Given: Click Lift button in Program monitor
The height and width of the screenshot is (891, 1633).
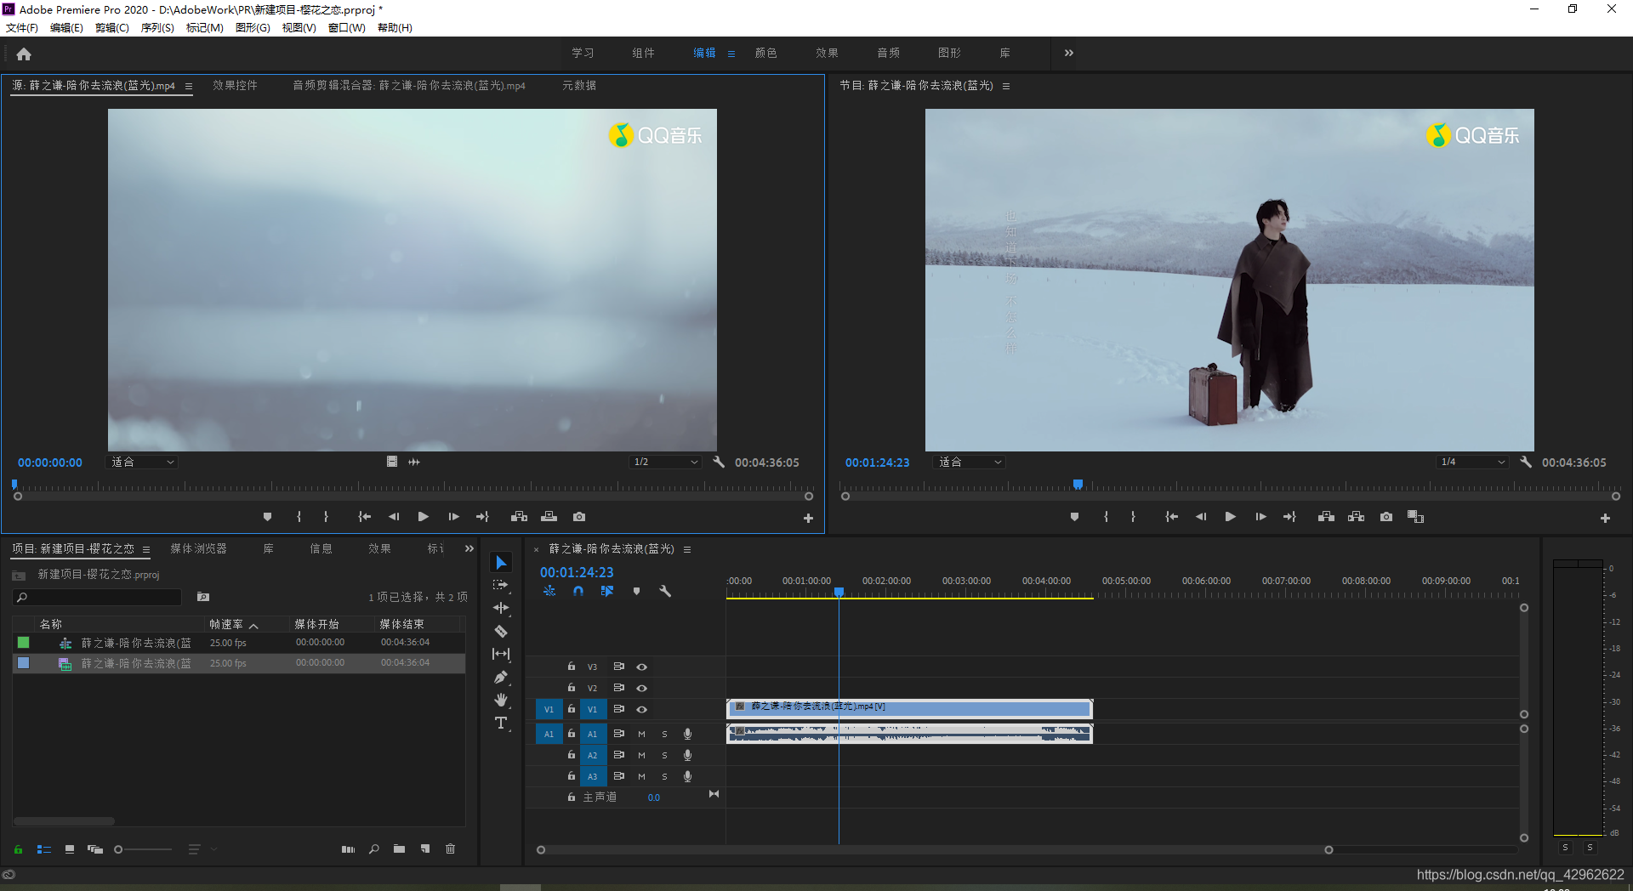Looking at the screenshot, I should point(1326,516).
